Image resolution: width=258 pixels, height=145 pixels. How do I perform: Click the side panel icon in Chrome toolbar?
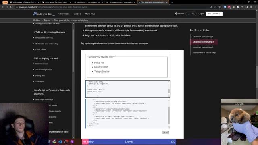(246, 7)
